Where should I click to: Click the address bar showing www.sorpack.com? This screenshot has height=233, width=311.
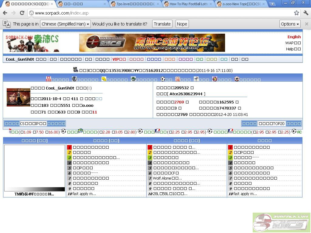pyautogui.click(x=152, y=13)
